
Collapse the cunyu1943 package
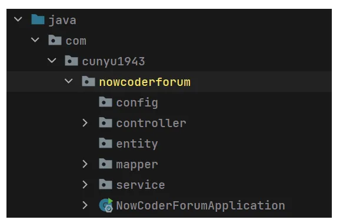(x=52, y=61)
